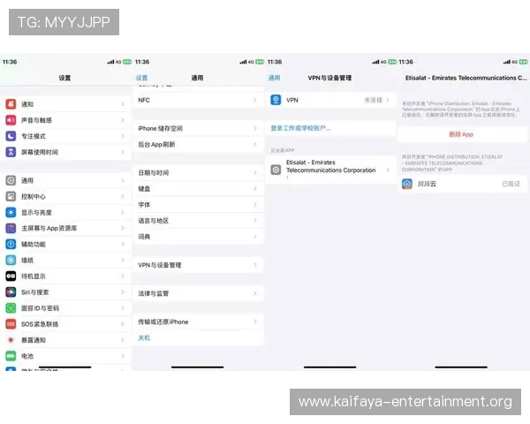The width and height of the screenshot is (530, 424).
Task: Tap the Display & Brightness sun icon
Action: pos(11,212)
